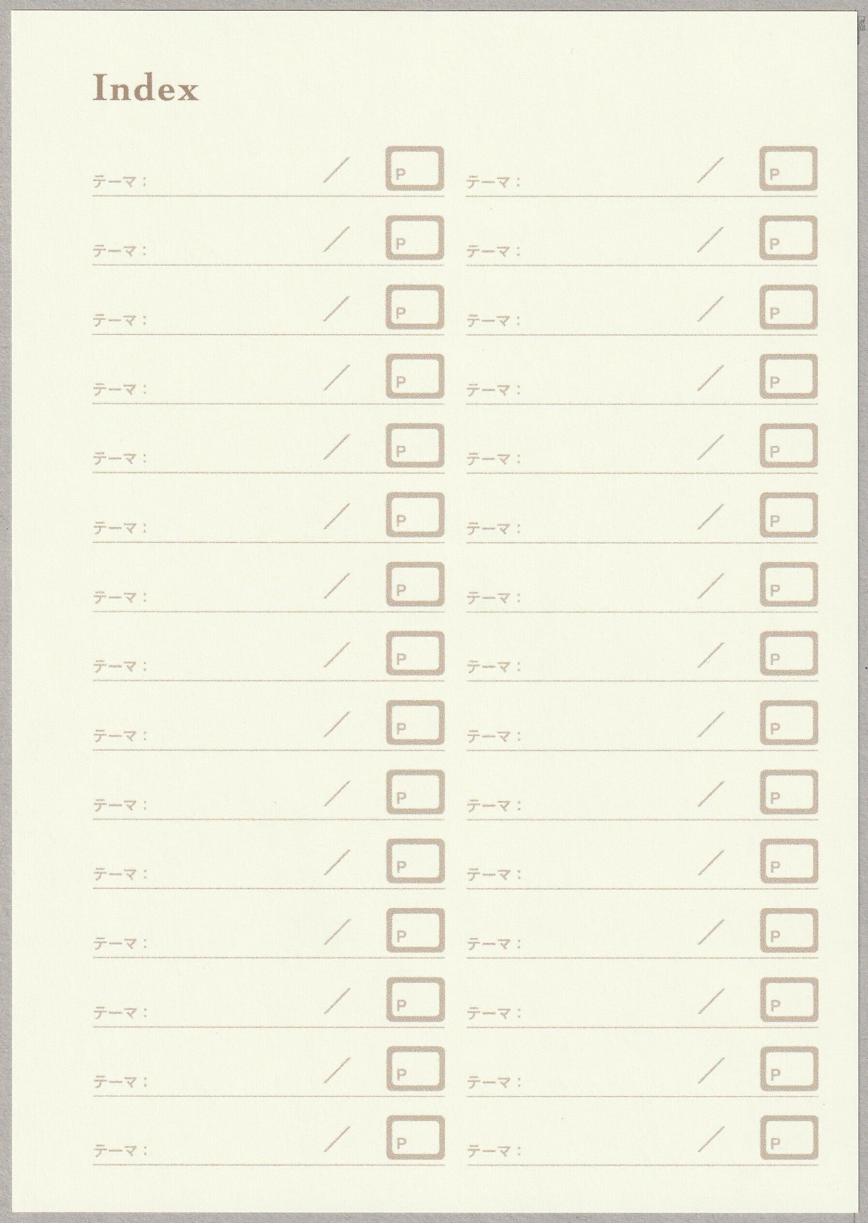Screen dimensions: 868x1223
Task: Select the P page box in the first right-column row
Action: coord(789,168)
